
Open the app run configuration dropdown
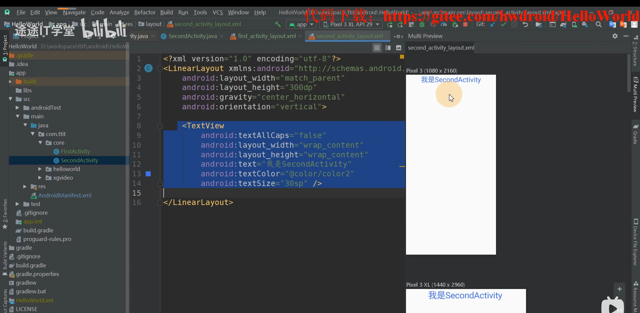[301, 24]
